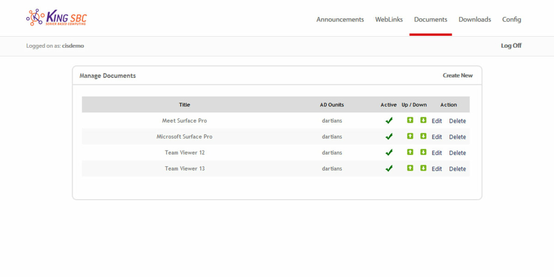
Task: Deactivate Team Viewer 13 via its checkmark
Action: pyautogui.click(x=389, y=168)
